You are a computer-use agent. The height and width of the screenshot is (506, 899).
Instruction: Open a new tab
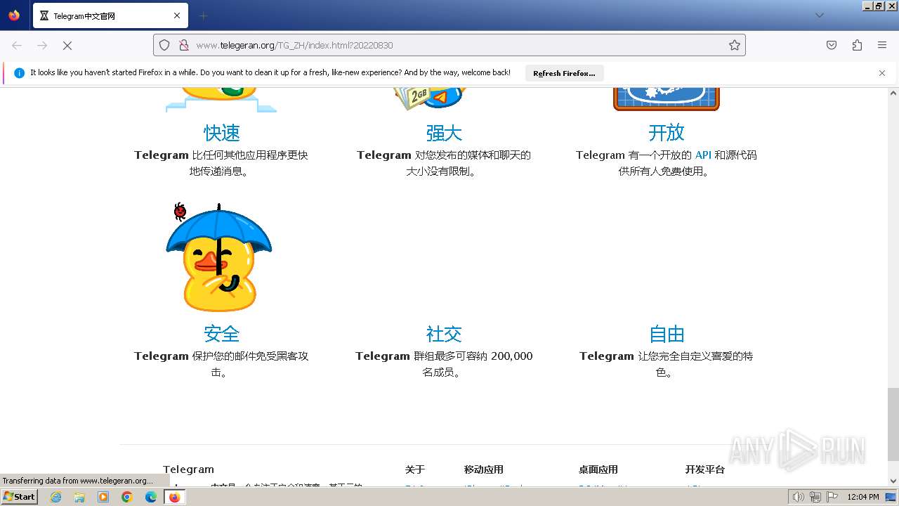(x=204, y=15)
